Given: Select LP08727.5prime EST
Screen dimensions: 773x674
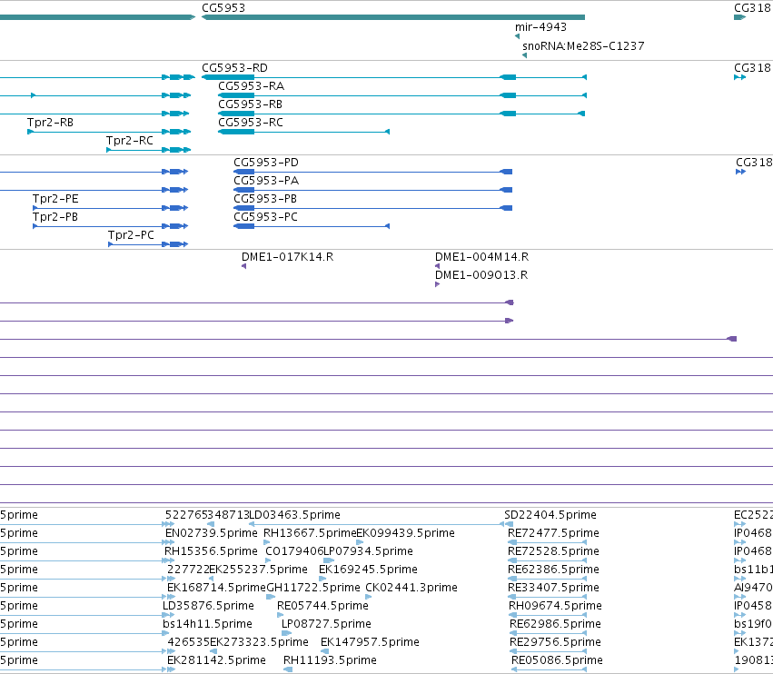Looking at the screenshot, I should (326, 624).
